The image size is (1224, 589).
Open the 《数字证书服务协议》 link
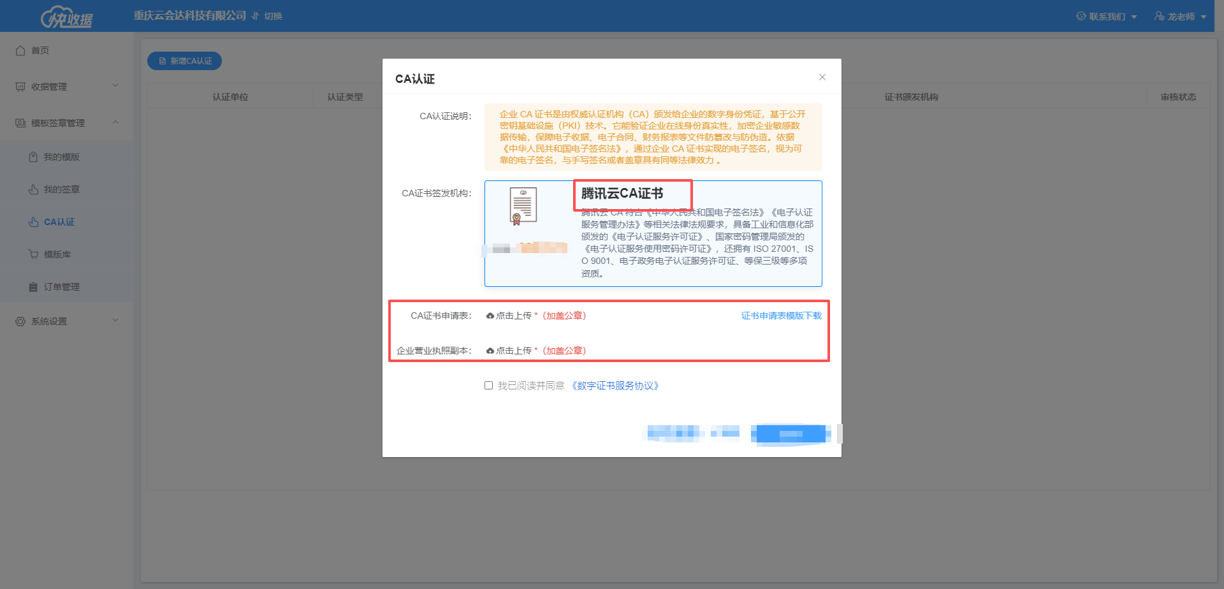tap(615, 386)
